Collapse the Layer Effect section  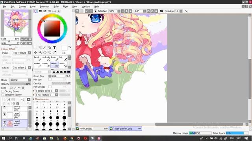click(8, 49)
